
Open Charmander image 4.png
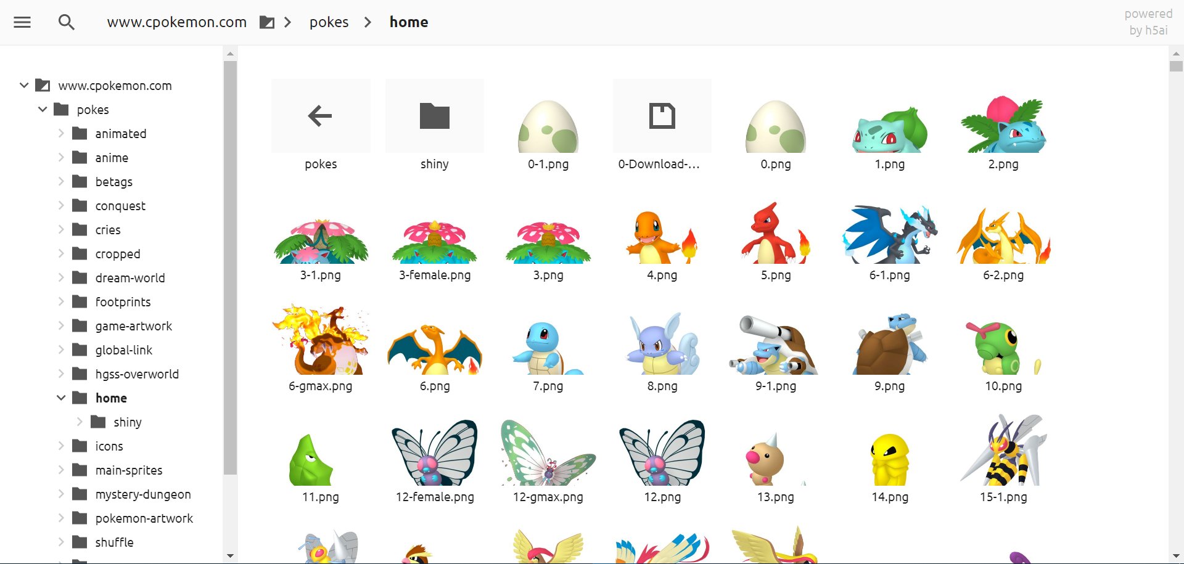[662, 239]
